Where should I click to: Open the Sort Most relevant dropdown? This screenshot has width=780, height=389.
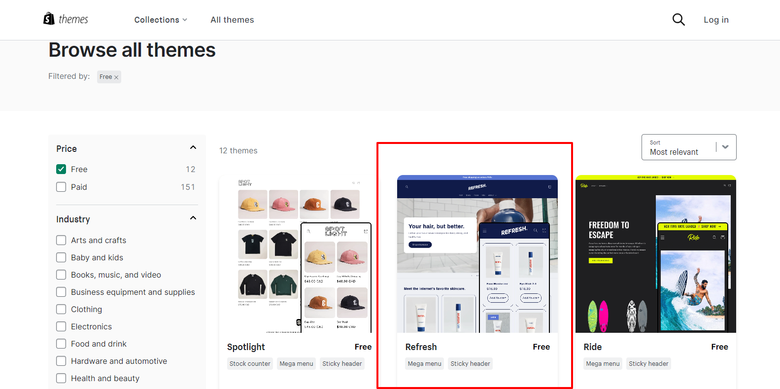click(x=689, y=147)
